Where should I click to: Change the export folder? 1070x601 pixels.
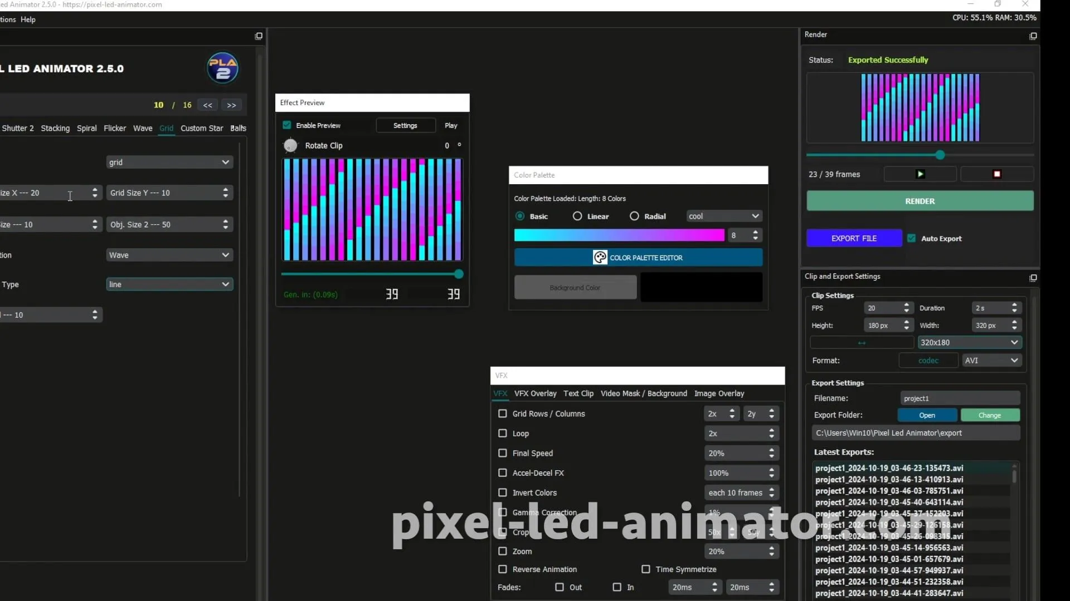tap(990, 415)
